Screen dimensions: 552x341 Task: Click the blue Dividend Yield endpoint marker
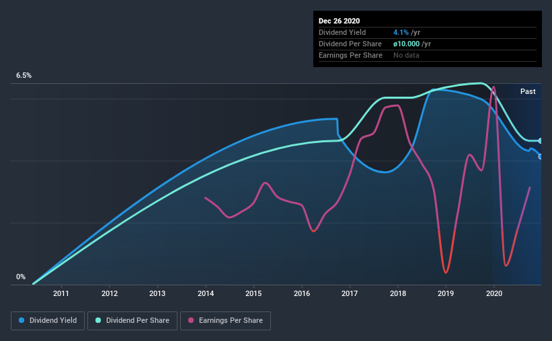tap(541, 157)
